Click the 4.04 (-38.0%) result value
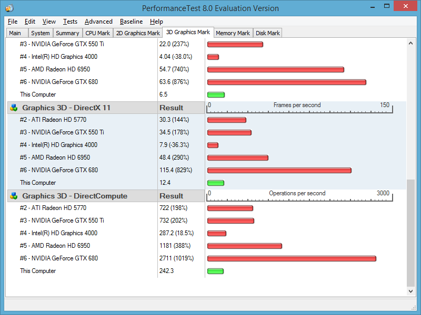Viewport: 421px width, 315px height. coord(176,57)
